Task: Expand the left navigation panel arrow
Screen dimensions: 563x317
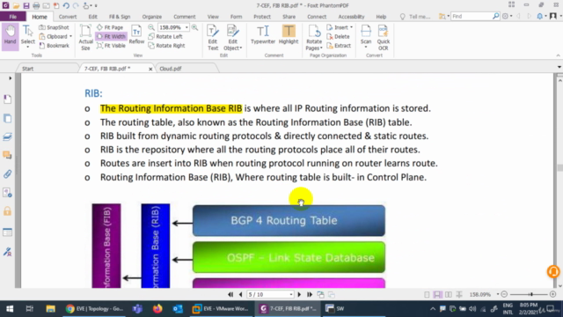Action: coord(10,78)
